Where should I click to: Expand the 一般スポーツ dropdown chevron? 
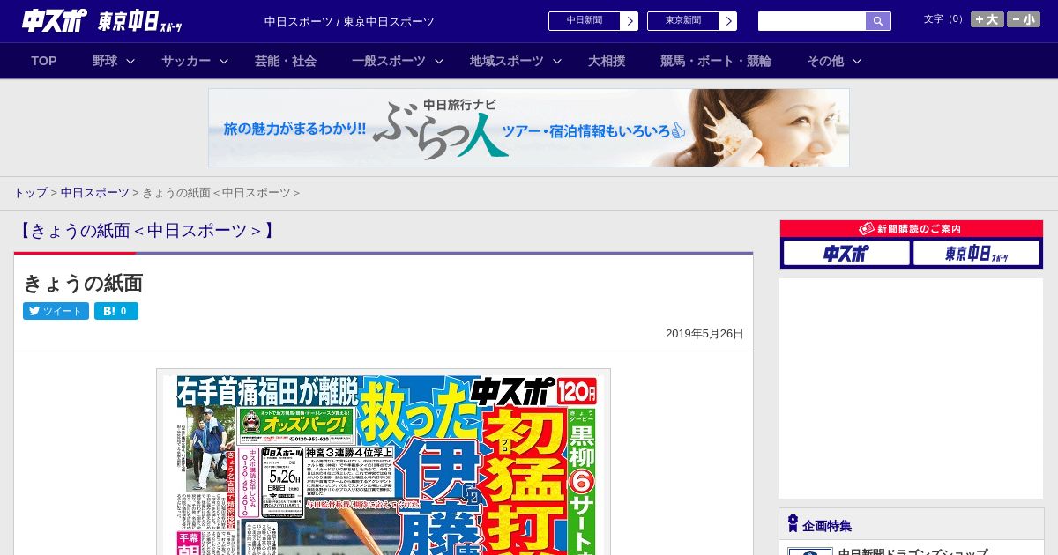click(x=439, y=61)
